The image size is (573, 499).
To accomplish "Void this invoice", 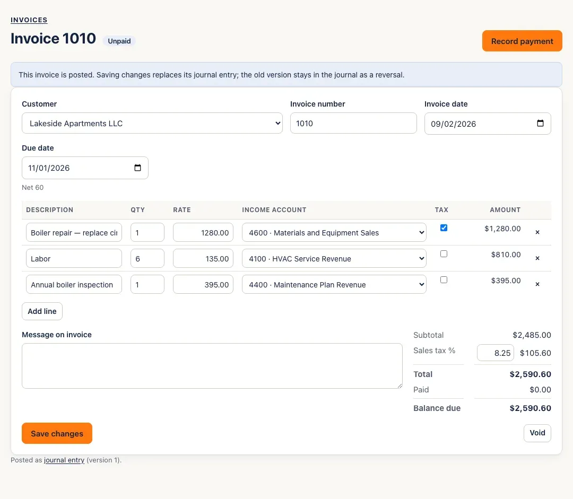I will click(x=537, y=433).
